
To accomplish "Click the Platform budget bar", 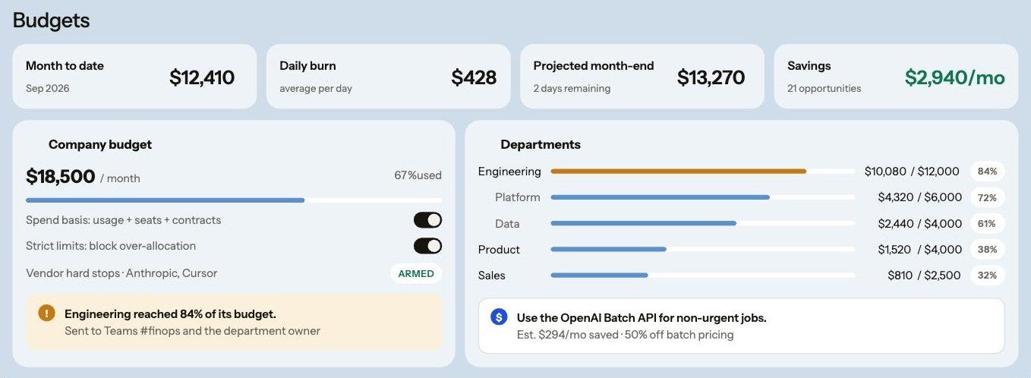I will (702, 197).
